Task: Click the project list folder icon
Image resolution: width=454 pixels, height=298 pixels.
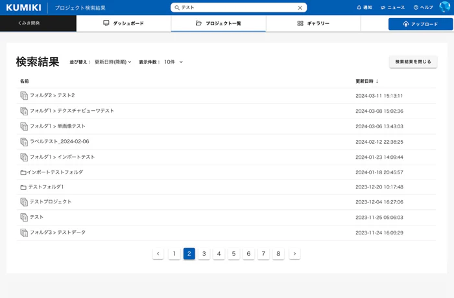Action: [198, 23]
